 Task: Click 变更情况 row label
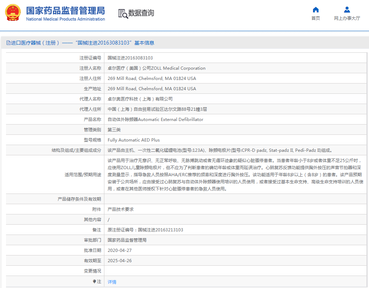pos(92,271)
